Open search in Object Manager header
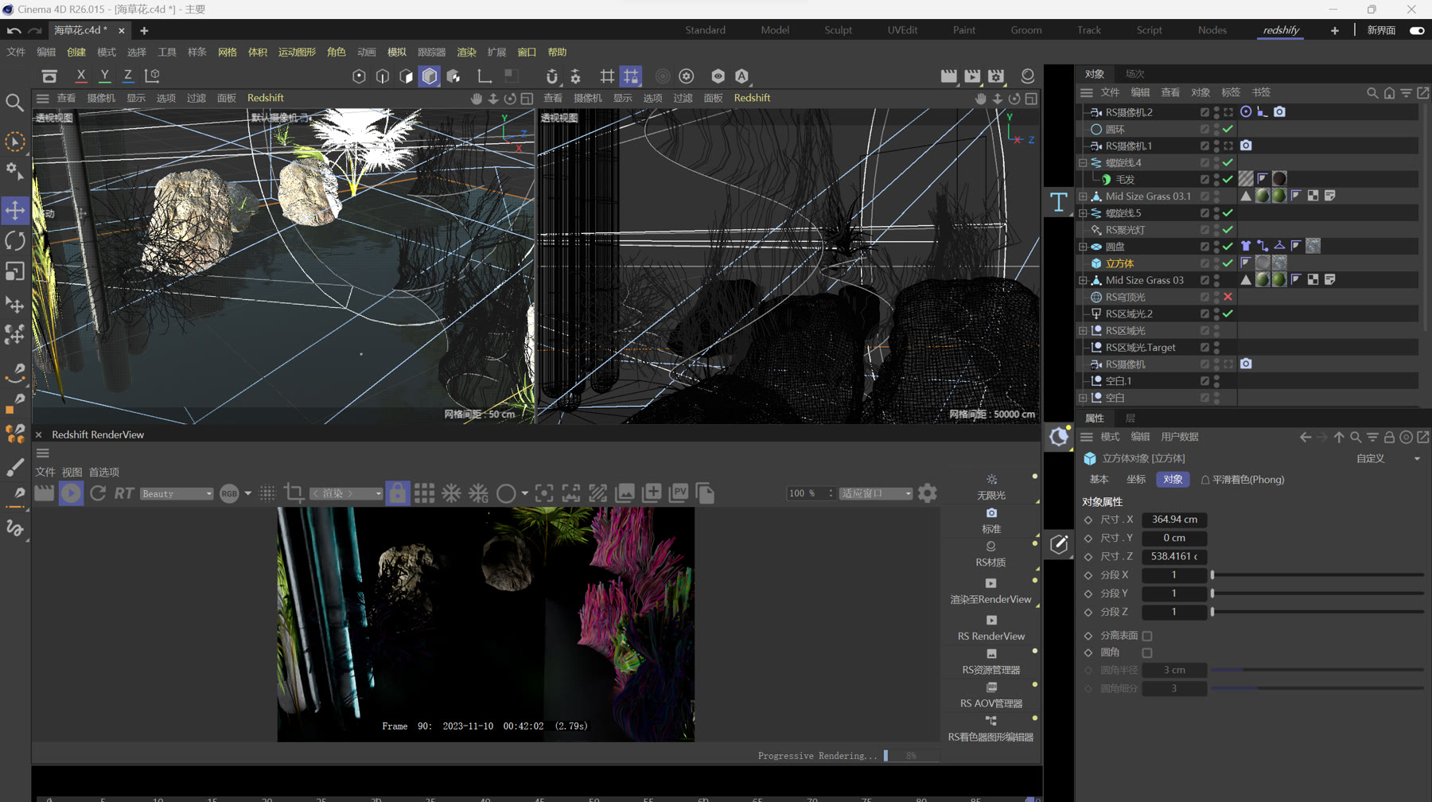Screen dimensions: 1432x802 [x=1372, y=93]
